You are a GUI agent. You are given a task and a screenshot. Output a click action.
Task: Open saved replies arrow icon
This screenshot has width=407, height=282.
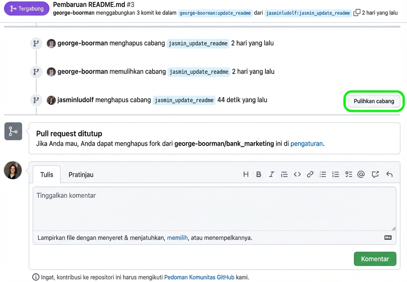(389, 174)
